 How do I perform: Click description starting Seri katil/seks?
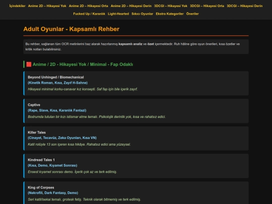click(x=84, y=199)
